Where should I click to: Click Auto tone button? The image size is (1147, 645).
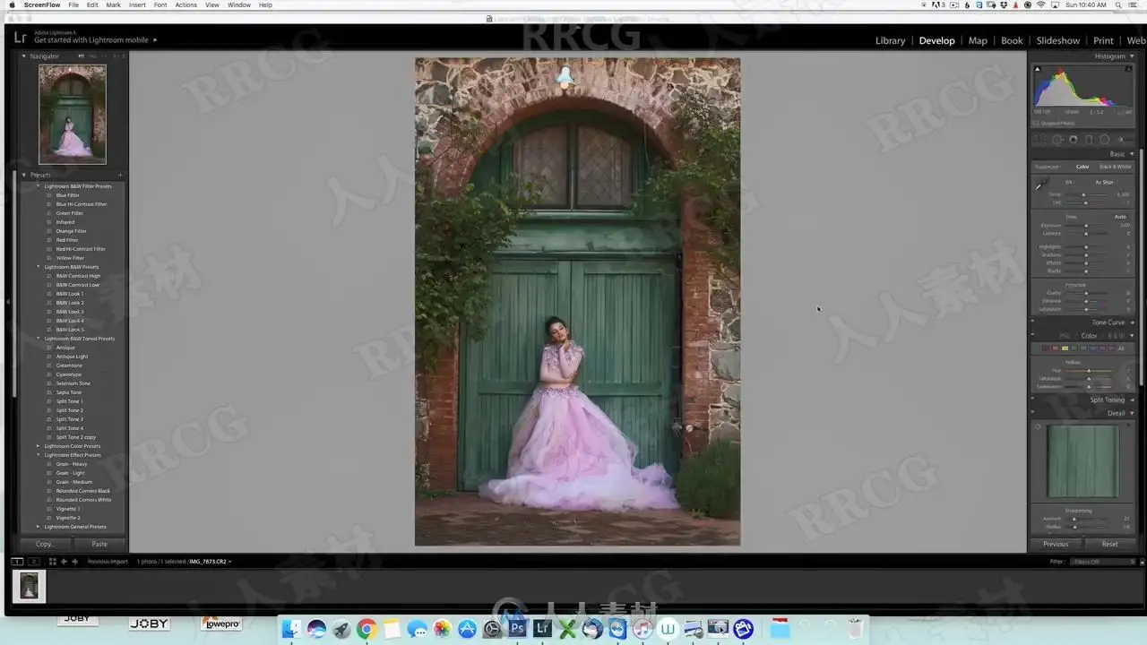(x=1120, y=217)
